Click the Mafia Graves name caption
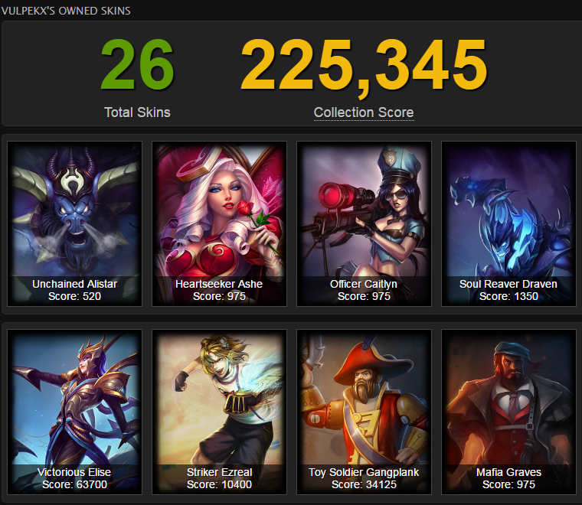Viewport: 582px width, 505px height. tap(509, 472)
